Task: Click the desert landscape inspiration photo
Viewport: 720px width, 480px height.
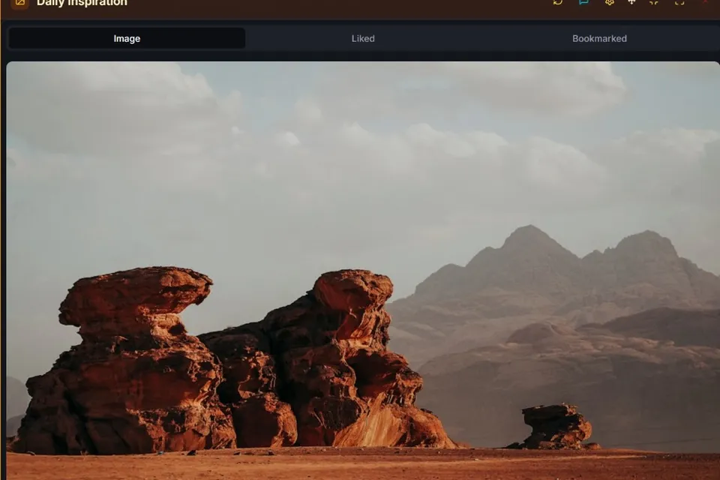Action: (x=363, y=271)
